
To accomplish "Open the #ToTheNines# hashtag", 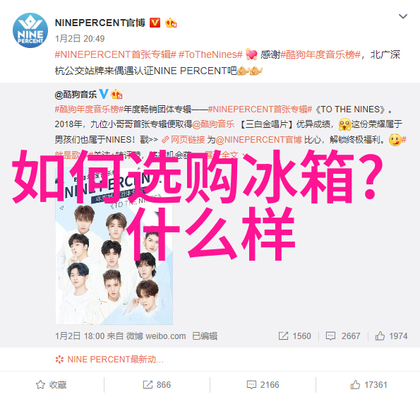I will (210, 54).
